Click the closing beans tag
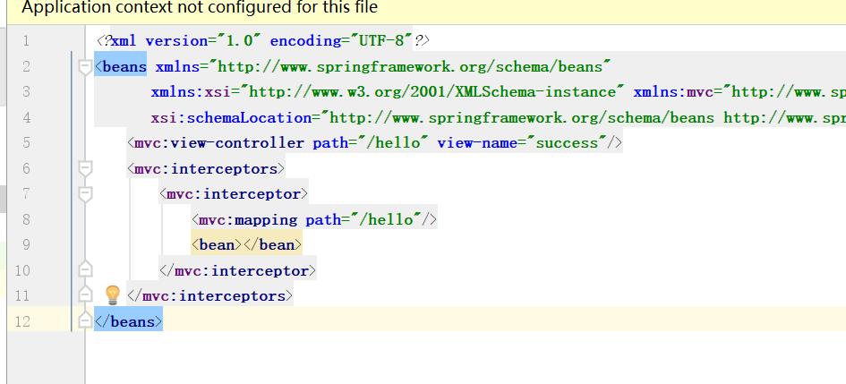Image resolution: width=846 pixels, height=384 pixels. [x=128, y=321]
